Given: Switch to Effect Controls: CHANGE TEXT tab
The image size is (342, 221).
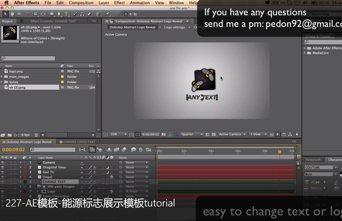Looking at the screenshot, I should 53,21.
